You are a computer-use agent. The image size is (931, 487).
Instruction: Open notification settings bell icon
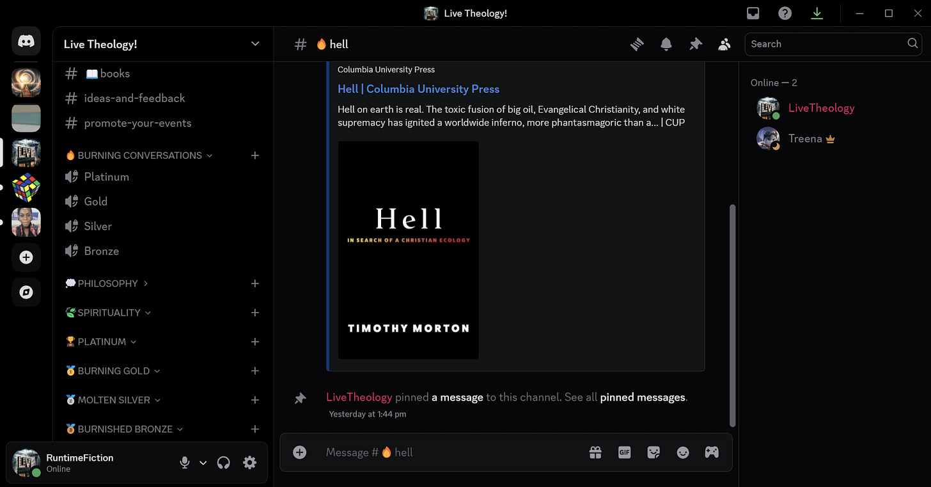(x=666, y=44)
